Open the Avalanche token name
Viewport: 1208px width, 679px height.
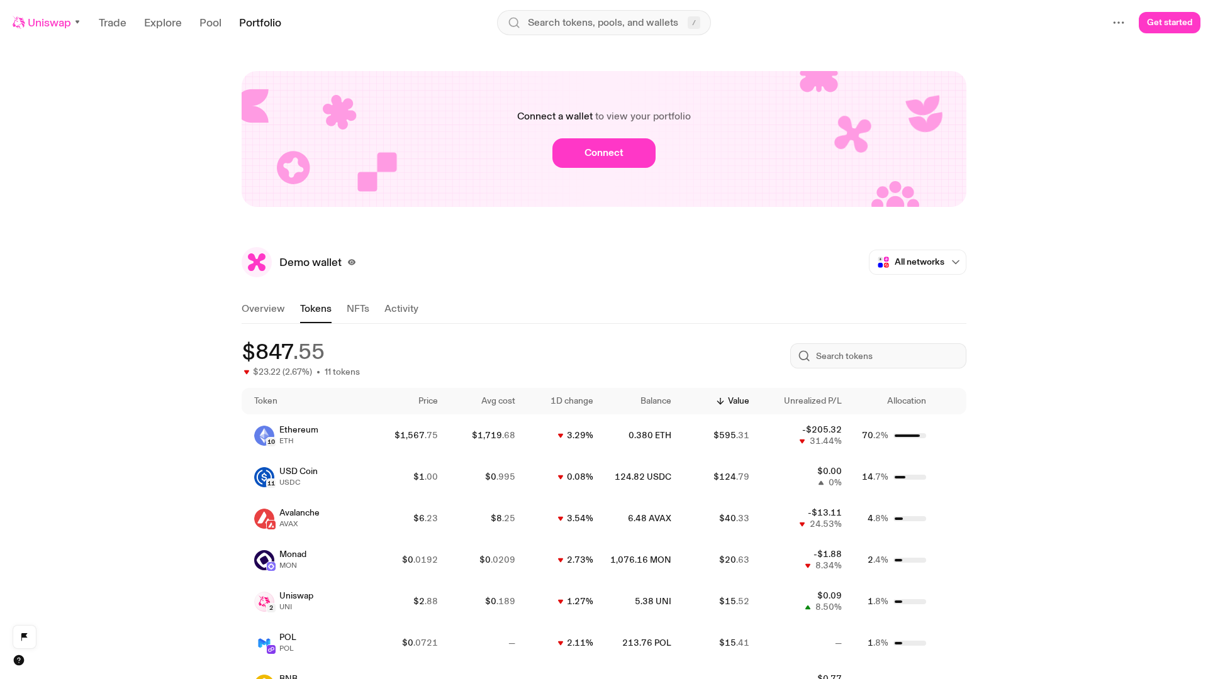pos(299,513)
